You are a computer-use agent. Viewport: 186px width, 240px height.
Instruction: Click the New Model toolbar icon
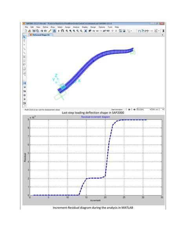pyautogui.click(x=26, y=31)
